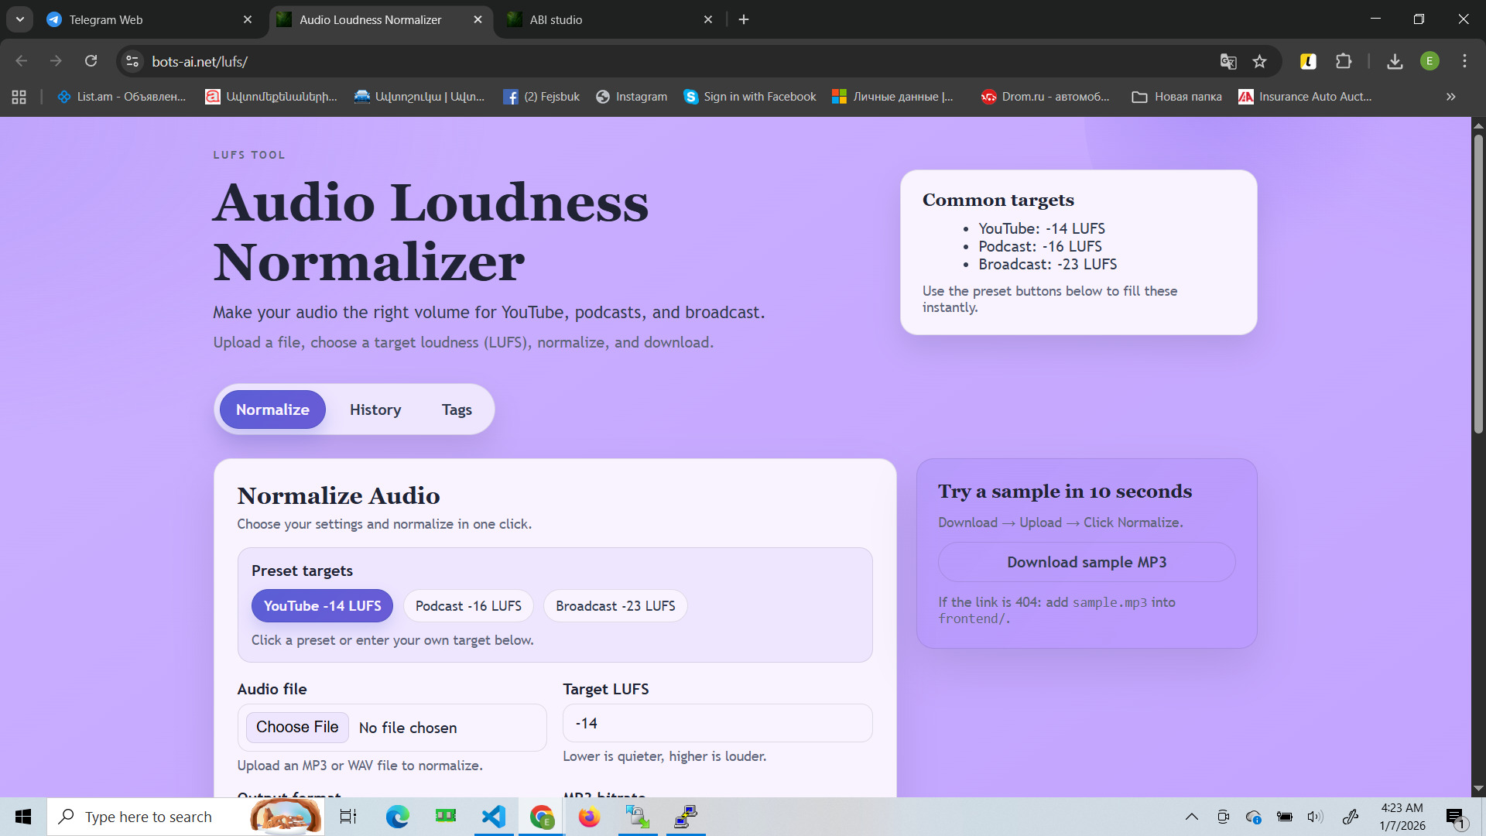Select the Broadcast -23 LUFS preset
The height and width of the screenshot is (836, 1486).
pos(615,605)
